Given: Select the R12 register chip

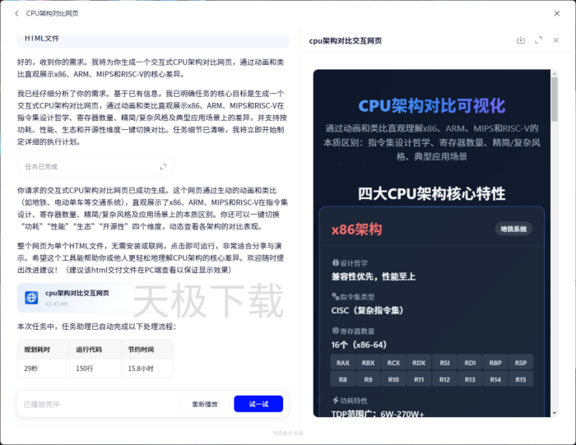Looking at the screenshot, I should coord(444,379).
